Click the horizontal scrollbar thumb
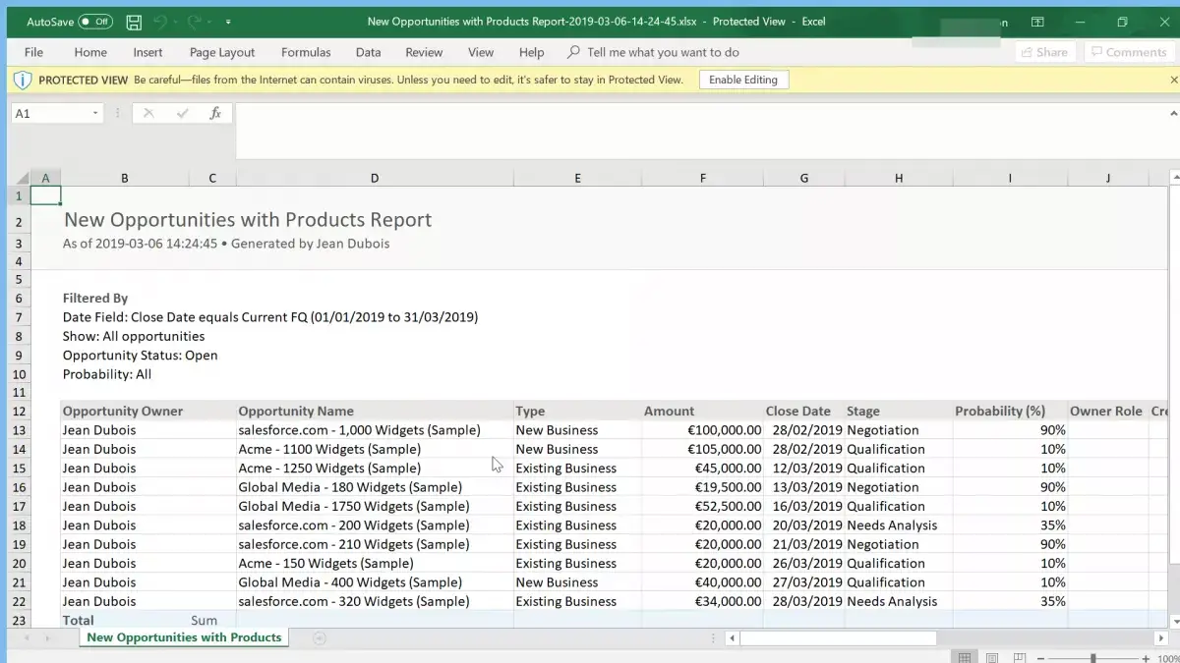1180x663 pixels. [838, 638]
